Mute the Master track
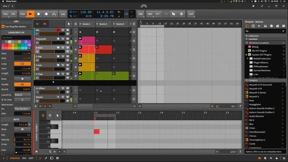Screen dimensions: 288x162 point(67,97)
